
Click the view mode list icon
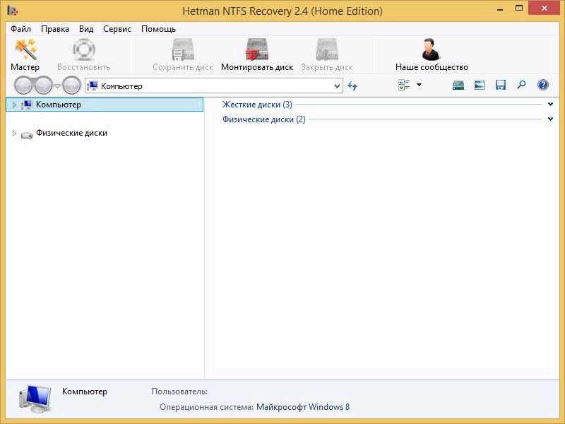point(404,85)
